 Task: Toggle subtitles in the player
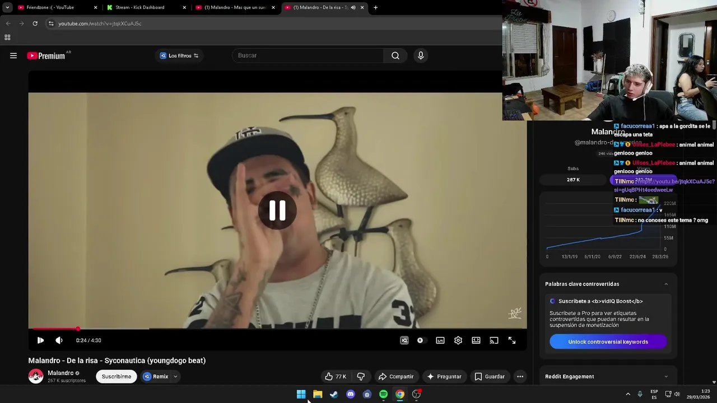pos(440,340)
